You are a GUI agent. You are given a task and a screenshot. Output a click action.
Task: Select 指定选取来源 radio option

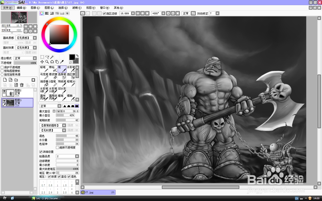point(2,74)
